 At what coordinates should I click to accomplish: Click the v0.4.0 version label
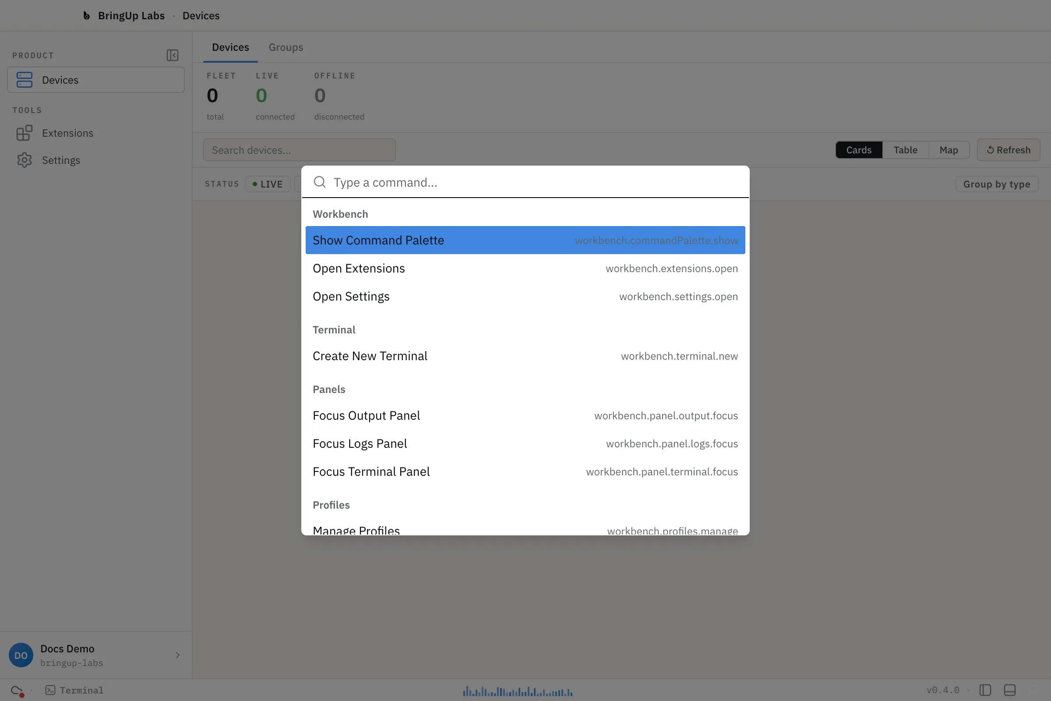942,691
